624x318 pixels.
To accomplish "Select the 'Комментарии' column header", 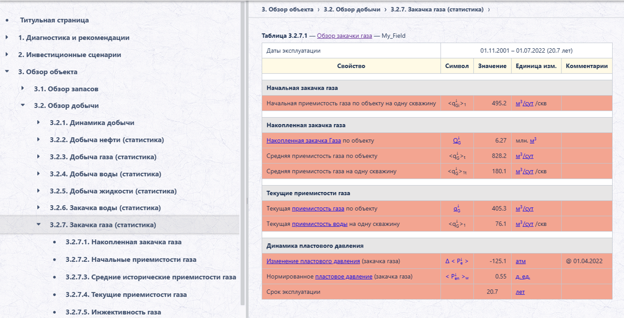I will coord(587,66).
